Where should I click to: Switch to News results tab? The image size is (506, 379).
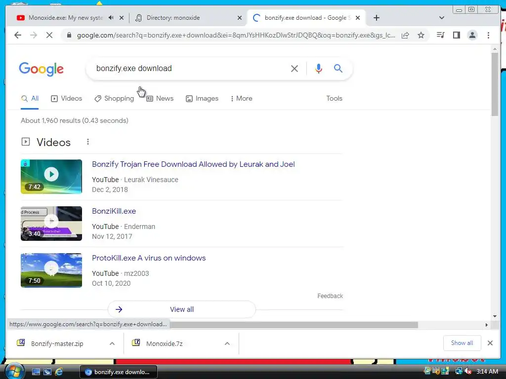click(x=160, y=98)
